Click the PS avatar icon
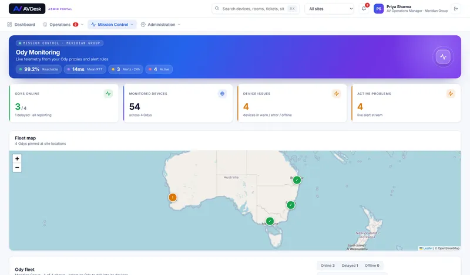470x275 pixels. click(378, 9)
